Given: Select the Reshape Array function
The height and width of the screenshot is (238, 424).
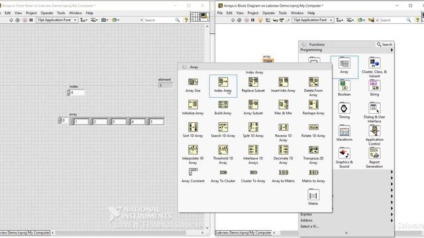Looking at the screenshot, I should (x=313, y=107).
